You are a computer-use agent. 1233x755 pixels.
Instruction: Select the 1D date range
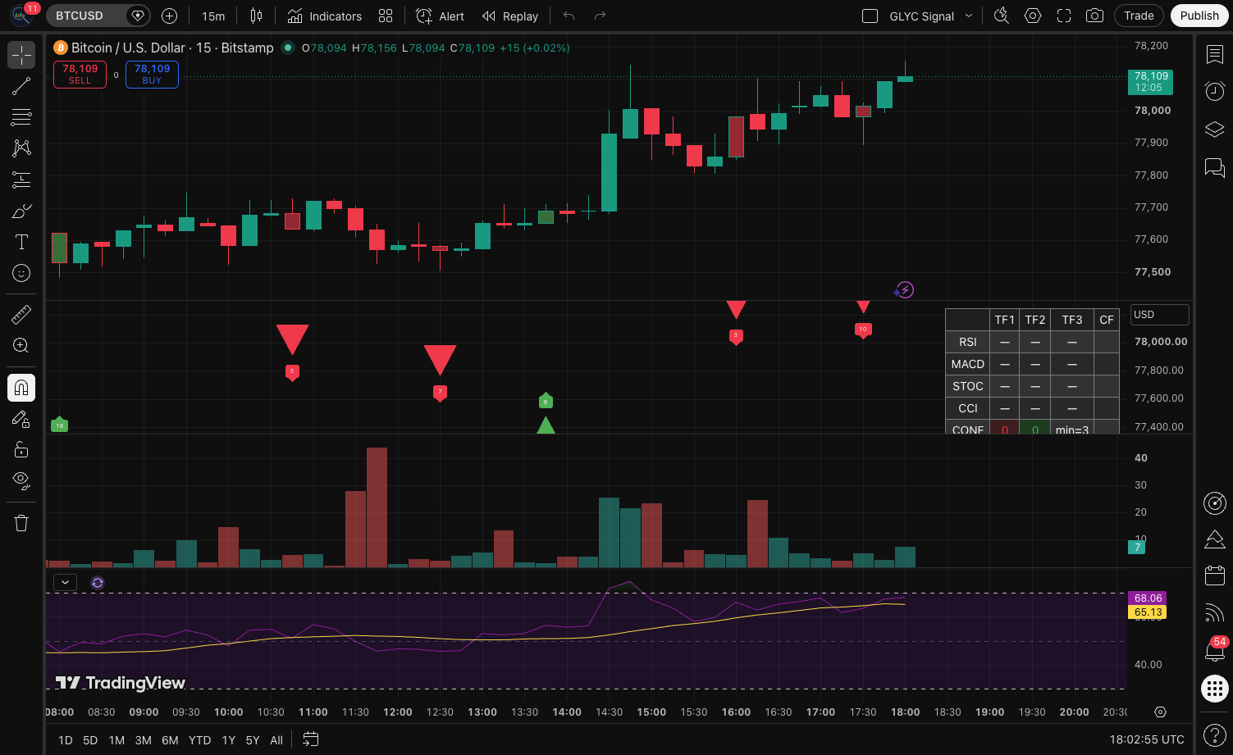click(66, 739)
